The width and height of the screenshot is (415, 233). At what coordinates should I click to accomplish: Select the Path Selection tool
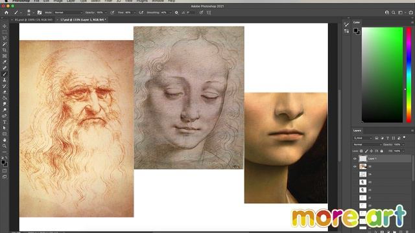(x=5, y=128)
